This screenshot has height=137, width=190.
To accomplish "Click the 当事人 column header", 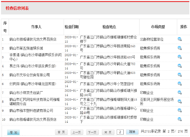I will [36, 27].
